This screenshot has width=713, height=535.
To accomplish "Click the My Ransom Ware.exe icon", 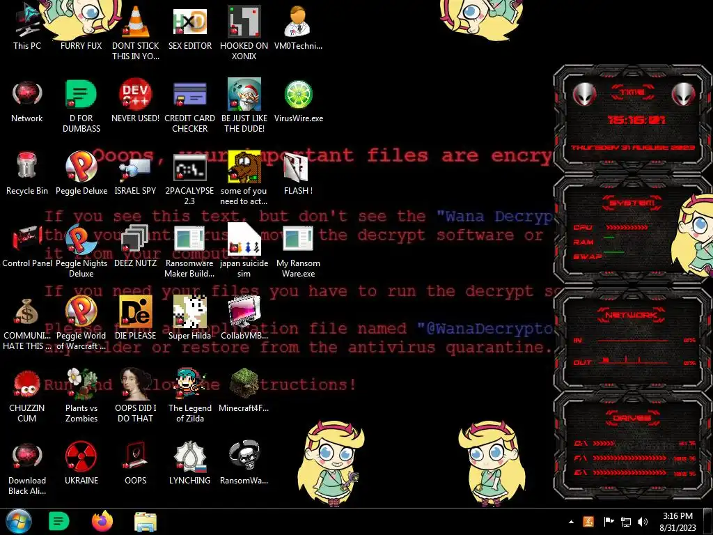I will (298, 250).
